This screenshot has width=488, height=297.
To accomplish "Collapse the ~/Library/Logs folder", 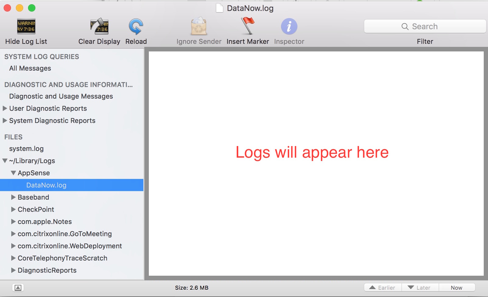I will pyautogui.click(x=5, y=161).
